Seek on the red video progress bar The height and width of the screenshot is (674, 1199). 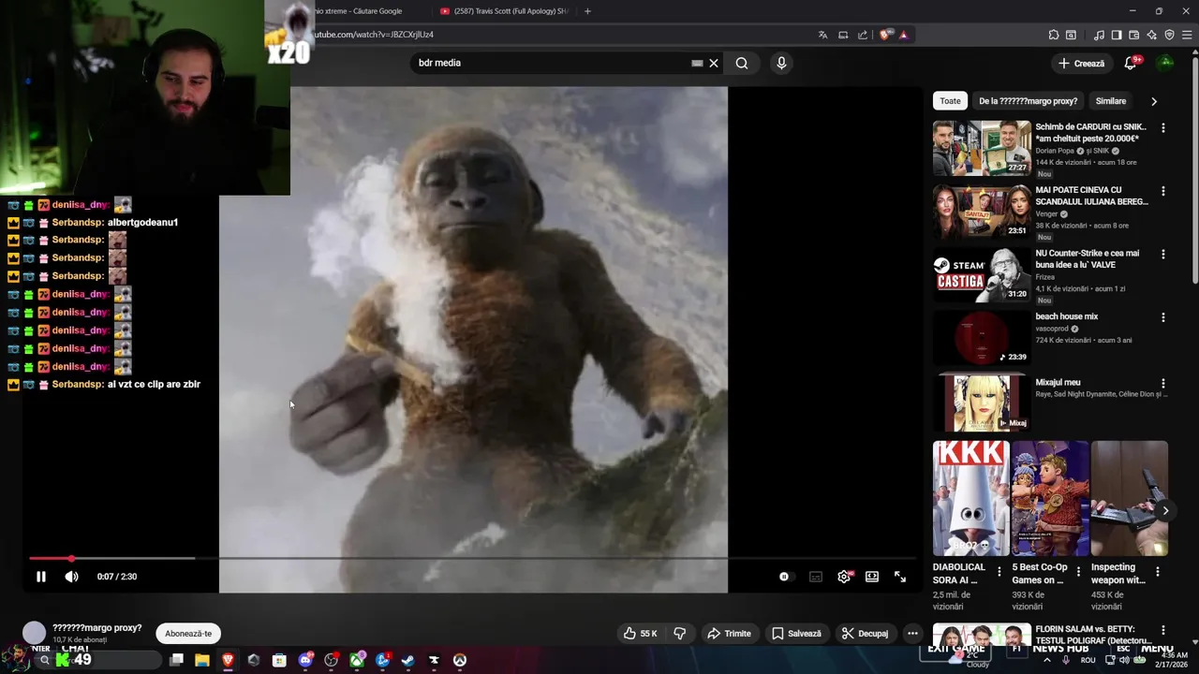[472, 559]
